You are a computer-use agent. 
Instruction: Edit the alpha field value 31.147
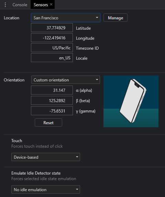click(52, 90)
